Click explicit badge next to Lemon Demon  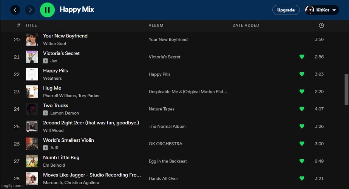coord(45,113)
